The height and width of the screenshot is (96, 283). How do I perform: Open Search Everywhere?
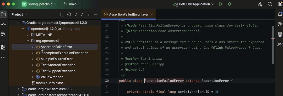tap(270, 4)
